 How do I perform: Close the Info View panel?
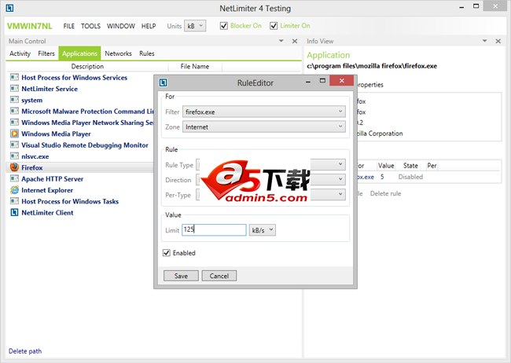pos(498,41)
